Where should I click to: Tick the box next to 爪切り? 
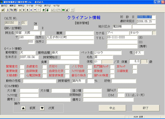[x=67, y=67]
